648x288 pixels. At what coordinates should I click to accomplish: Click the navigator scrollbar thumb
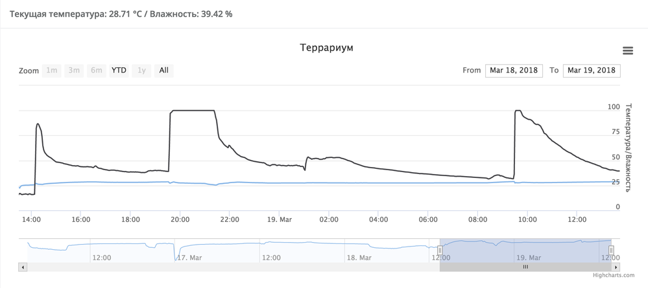[x=525, y=267]
